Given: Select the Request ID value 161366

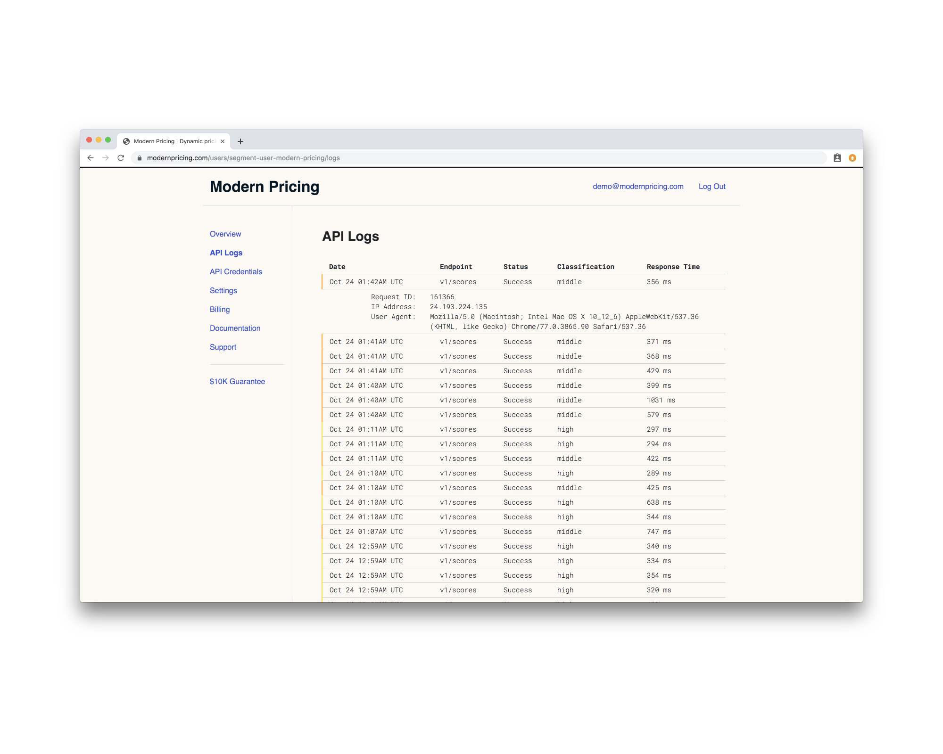Looking at the screenshot, I should (x=442, y=297).
